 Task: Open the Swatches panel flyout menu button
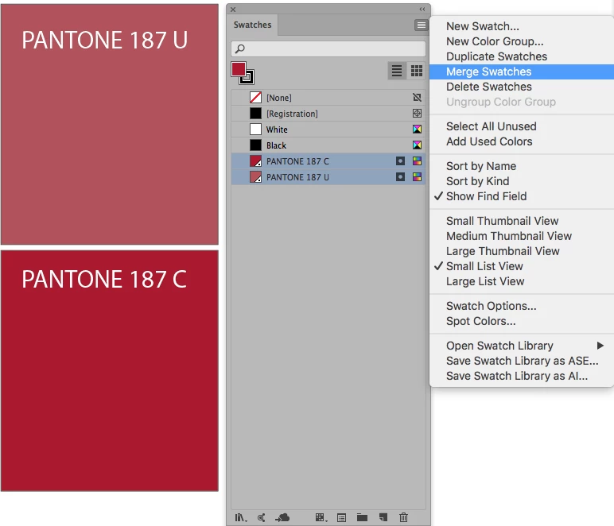[x=421, y=25]
